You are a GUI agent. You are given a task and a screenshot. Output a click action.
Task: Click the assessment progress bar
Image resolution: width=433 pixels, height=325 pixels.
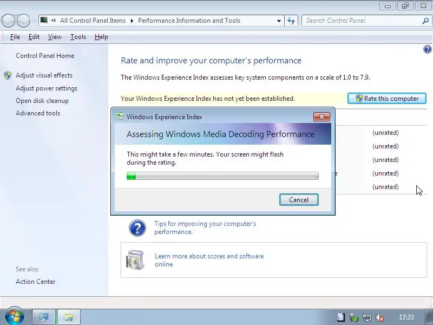pyautogui.click(x=222, y=175)
